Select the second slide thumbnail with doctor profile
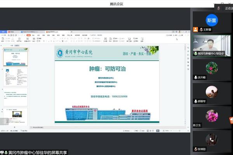The width and height of the screenshot is (233, 155). [x=16, y=77]
